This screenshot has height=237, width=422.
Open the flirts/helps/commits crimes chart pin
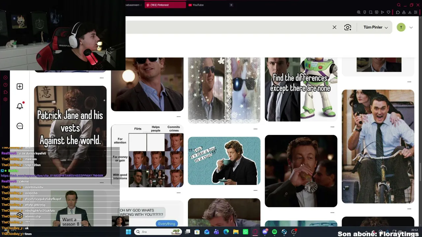tap(147, 156)
